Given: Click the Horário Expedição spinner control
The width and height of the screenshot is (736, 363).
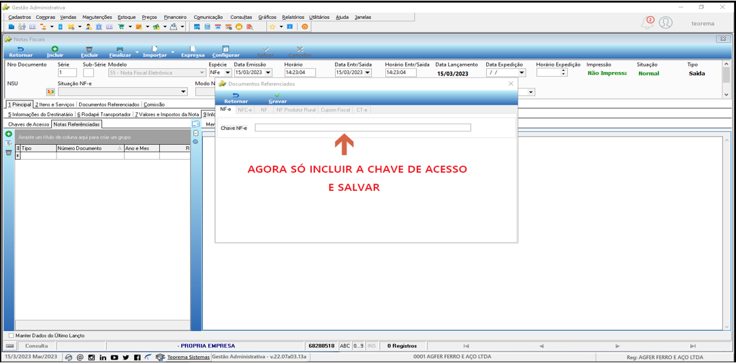Looking at the screenshot, I should pyautogui.click(x=564, y=73).
